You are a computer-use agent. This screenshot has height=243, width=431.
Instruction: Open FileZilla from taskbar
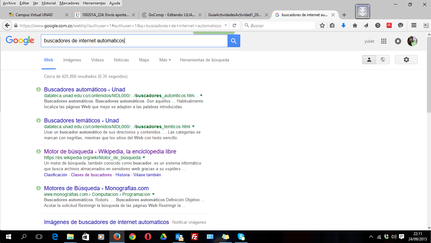click(195, 237)
